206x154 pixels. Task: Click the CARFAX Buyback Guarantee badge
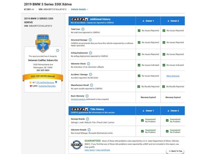[x=77, y=145]
